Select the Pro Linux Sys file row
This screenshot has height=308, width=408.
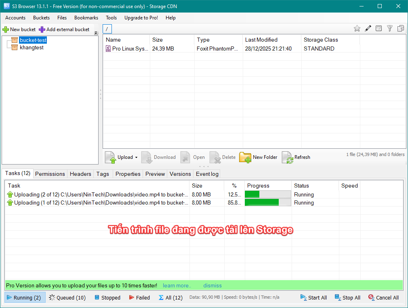tap(130, 49)
